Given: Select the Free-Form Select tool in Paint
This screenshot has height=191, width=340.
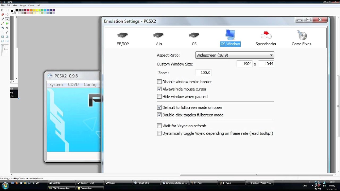Looking at the screenshot, I should tap(3, 10).
